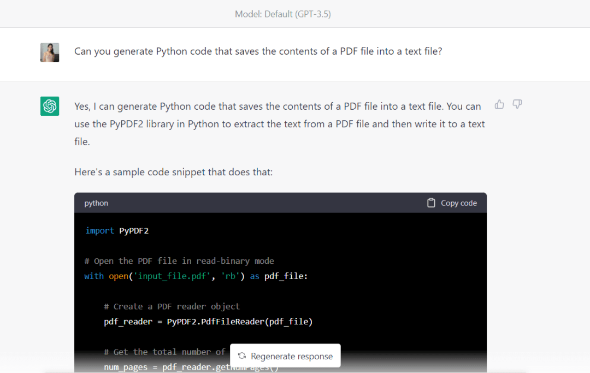Viewport: 590px width, 373px height.
Task: Click the circular arrows regenerate icon
Action: [x=242, y=356]
